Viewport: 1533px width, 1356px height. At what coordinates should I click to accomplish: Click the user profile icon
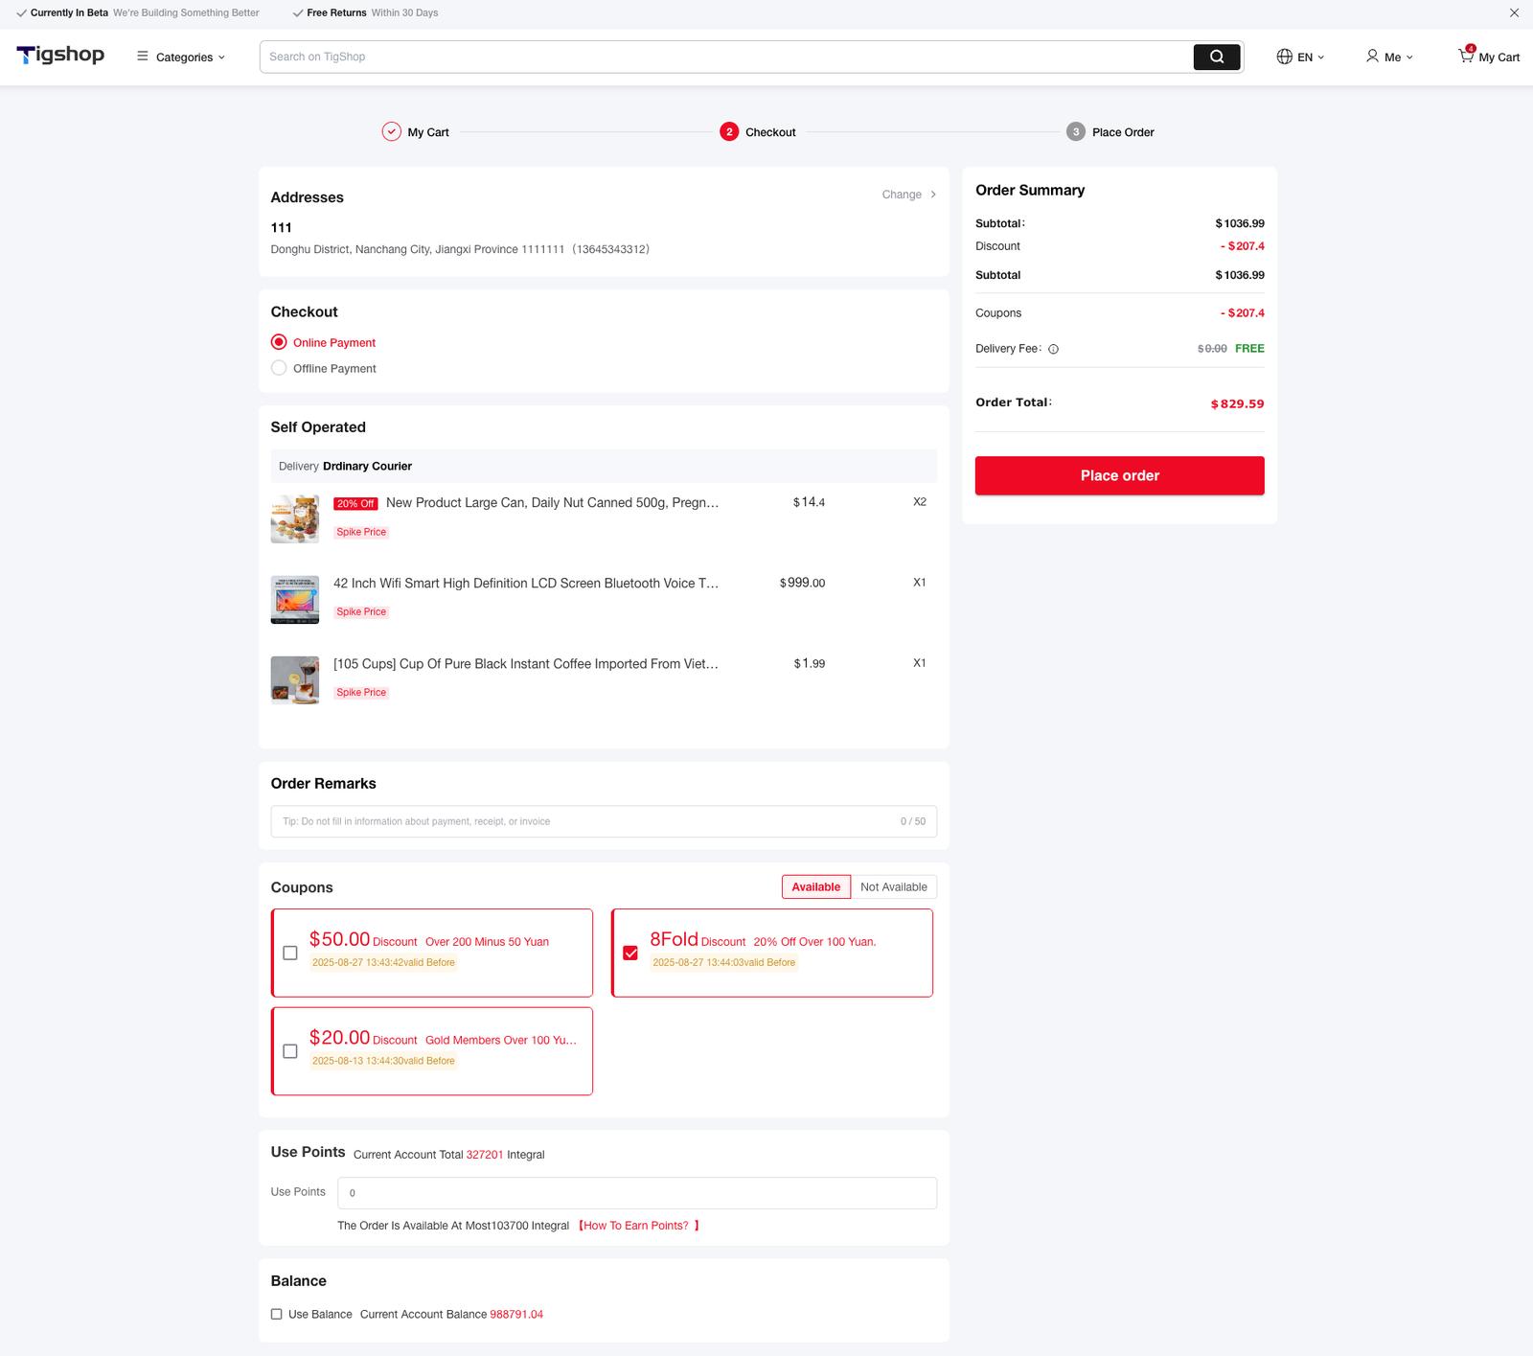pyautogui.click(x=1372, y=57)
